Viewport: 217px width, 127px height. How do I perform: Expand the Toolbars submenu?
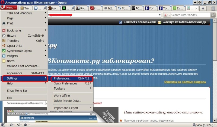tap(59, 88)
